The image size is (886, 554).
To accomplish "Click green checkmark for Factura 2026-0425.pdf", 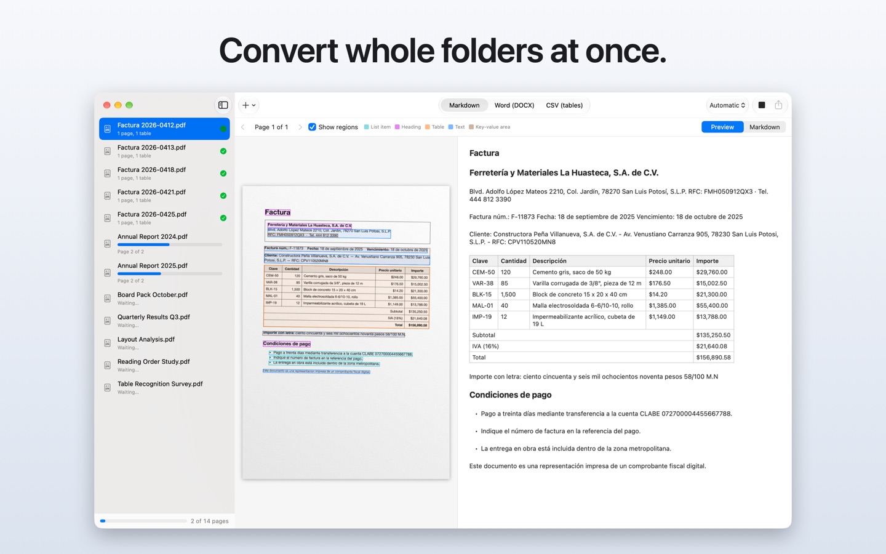I will click(x=223, y=218).
